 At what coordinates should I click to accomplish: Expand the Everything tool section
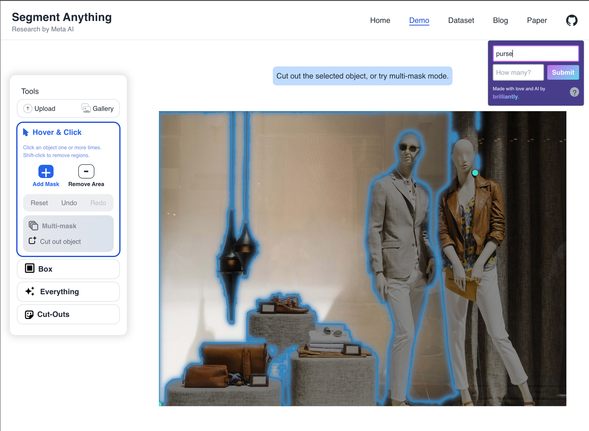click(68, 291)
